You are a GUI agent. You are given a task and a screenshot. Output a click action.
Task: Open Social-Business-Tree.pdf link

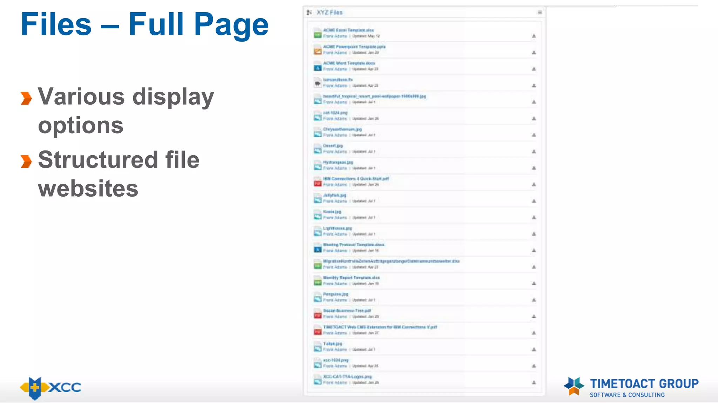click(347, 311)
